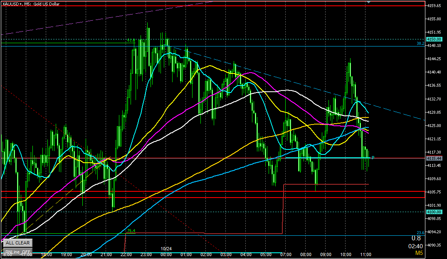Click the 4159.65 price scale label
Screen dimensions: 447x259
[434, 6]
